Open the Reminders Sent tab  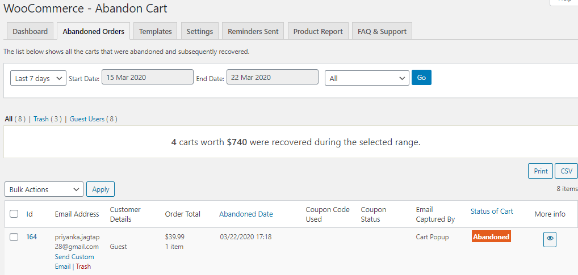point(253,31)
